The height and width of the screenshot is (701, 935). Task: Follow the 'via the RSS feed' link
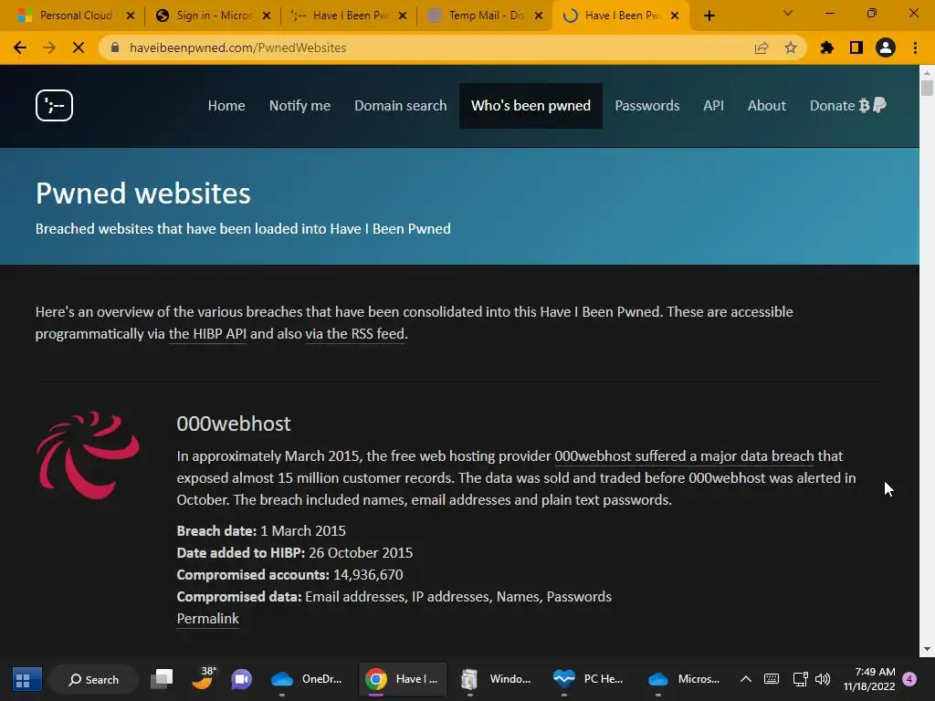(355, 334)
